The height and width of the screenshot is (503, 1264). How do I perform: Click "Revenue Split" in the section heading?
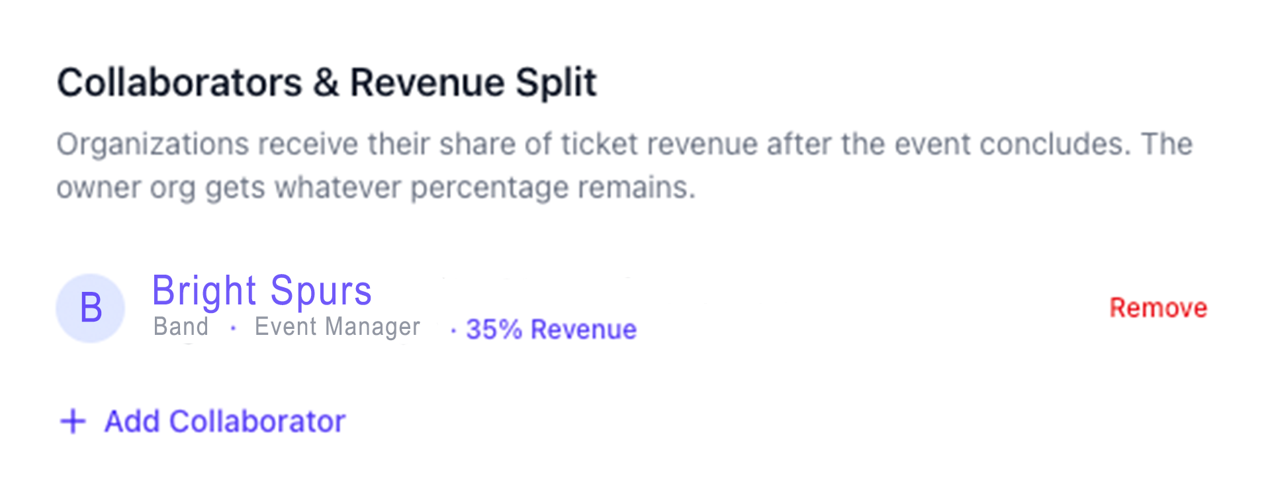[473, 83]
